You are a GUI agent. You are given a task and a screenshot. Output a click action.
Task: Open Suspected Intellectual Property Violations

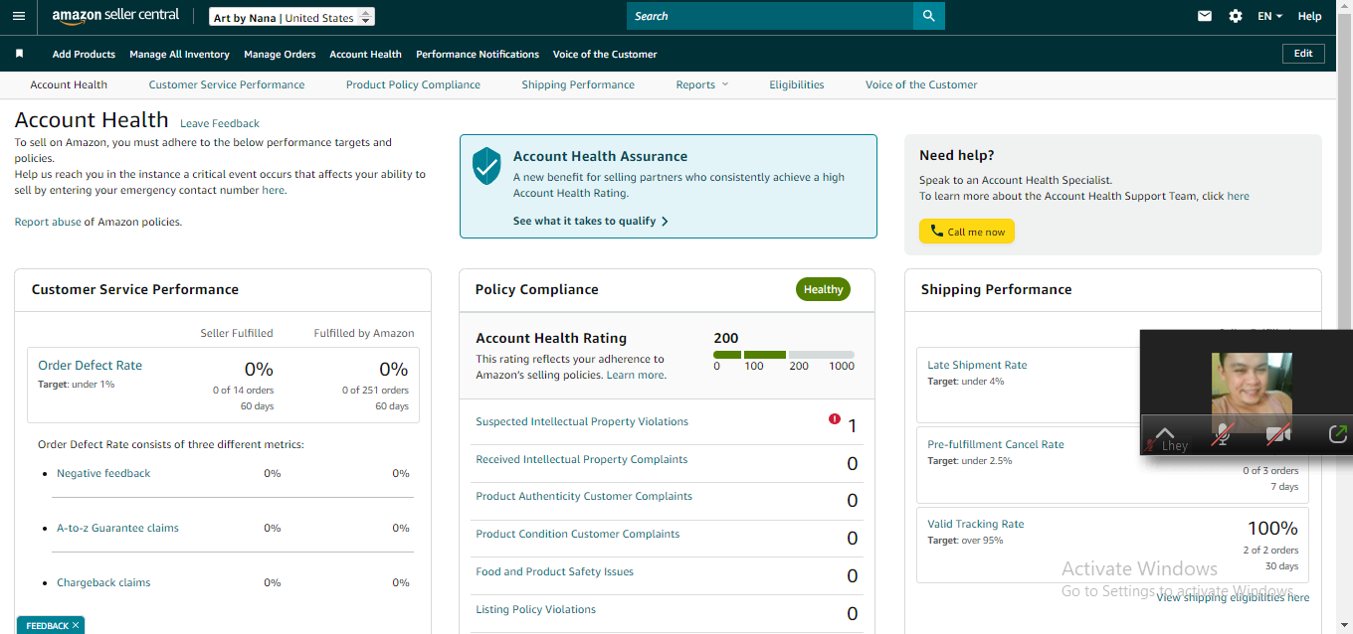point(582,421)
